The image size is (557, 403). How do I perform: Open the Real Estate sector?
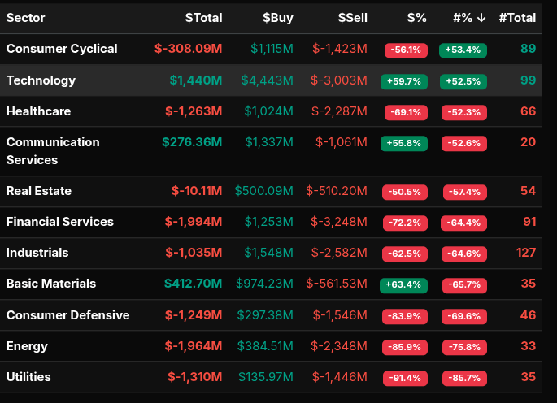point(39,191)
